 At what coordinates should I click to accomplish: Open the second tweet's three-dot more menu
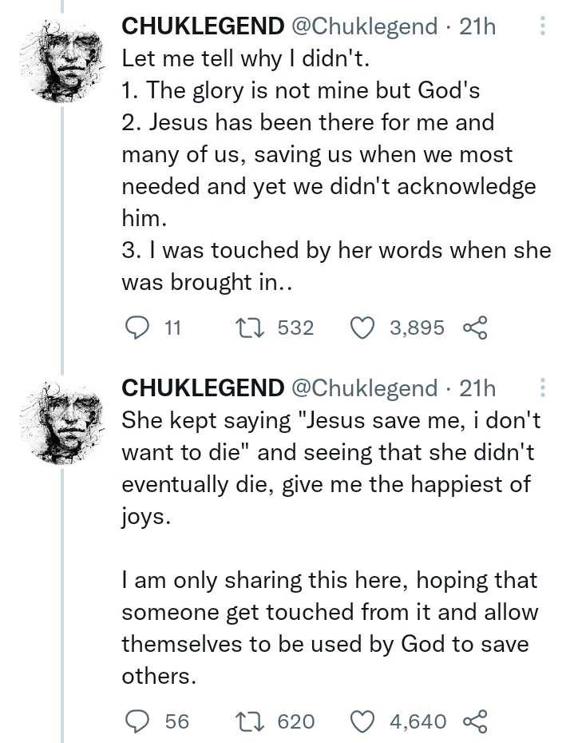(543, 389)
